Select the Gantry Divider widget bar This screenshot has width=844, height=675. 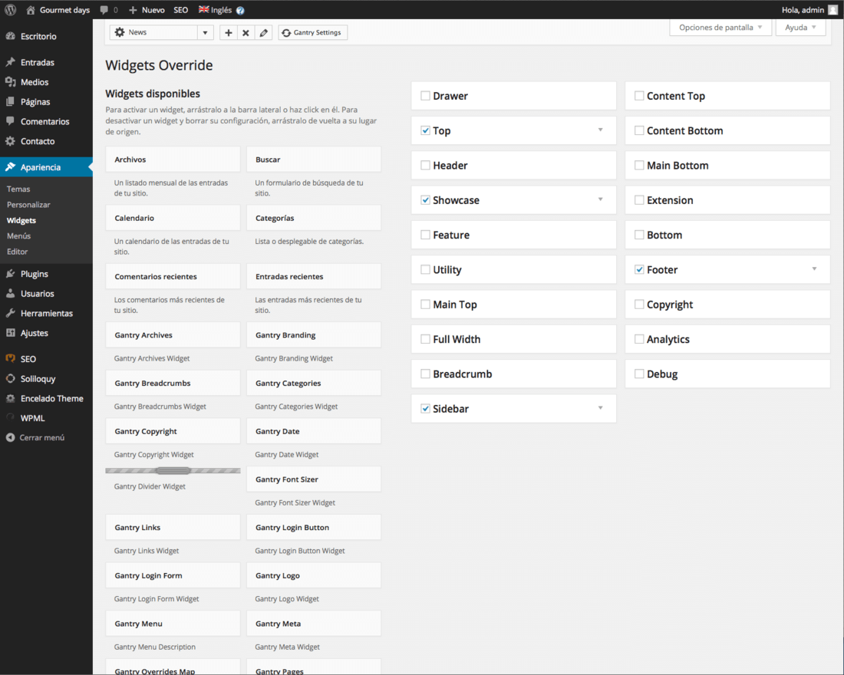click(173, 471)
